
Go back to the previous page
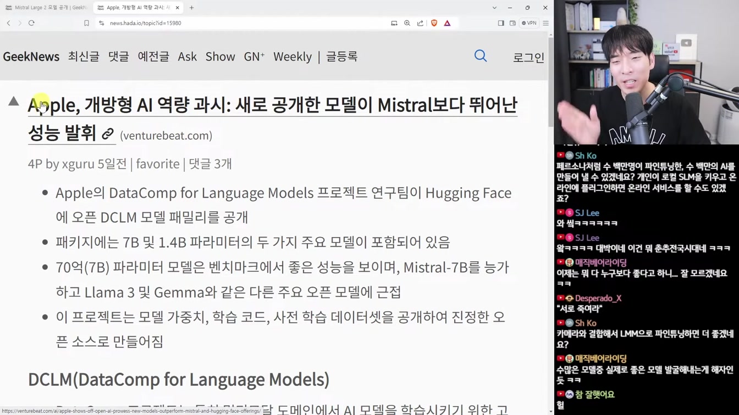pos(9,23)
